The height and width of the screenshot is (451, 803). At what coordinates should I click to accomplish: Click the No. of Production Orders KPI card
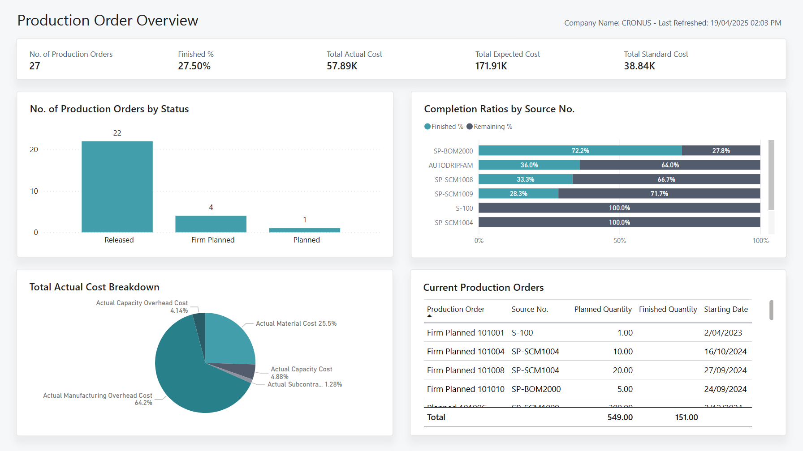coord(71,60)
